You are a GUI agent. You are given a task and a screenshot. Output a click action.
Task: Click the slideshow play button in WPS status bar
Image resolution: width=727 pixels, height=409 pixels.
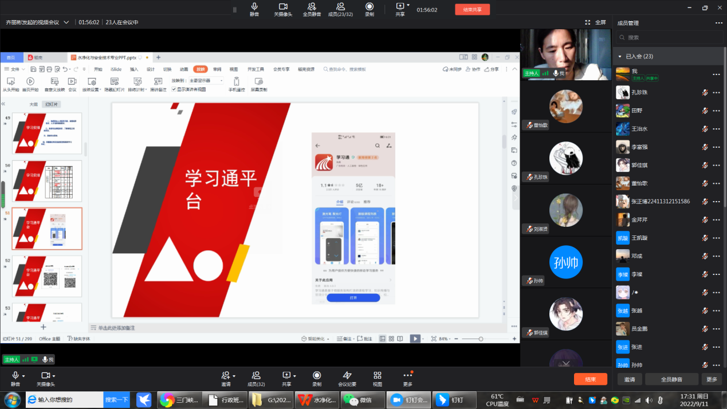(x=415, y=339)
